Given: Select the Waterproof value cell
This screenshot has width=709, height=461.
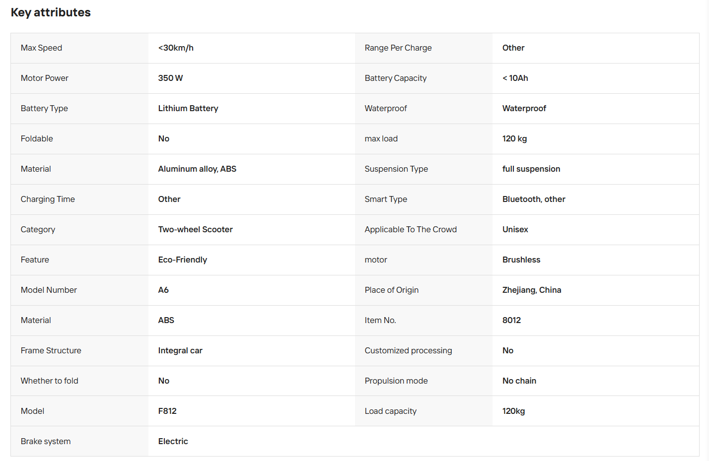Looking at the screenshot, I should tap(596, 109).
